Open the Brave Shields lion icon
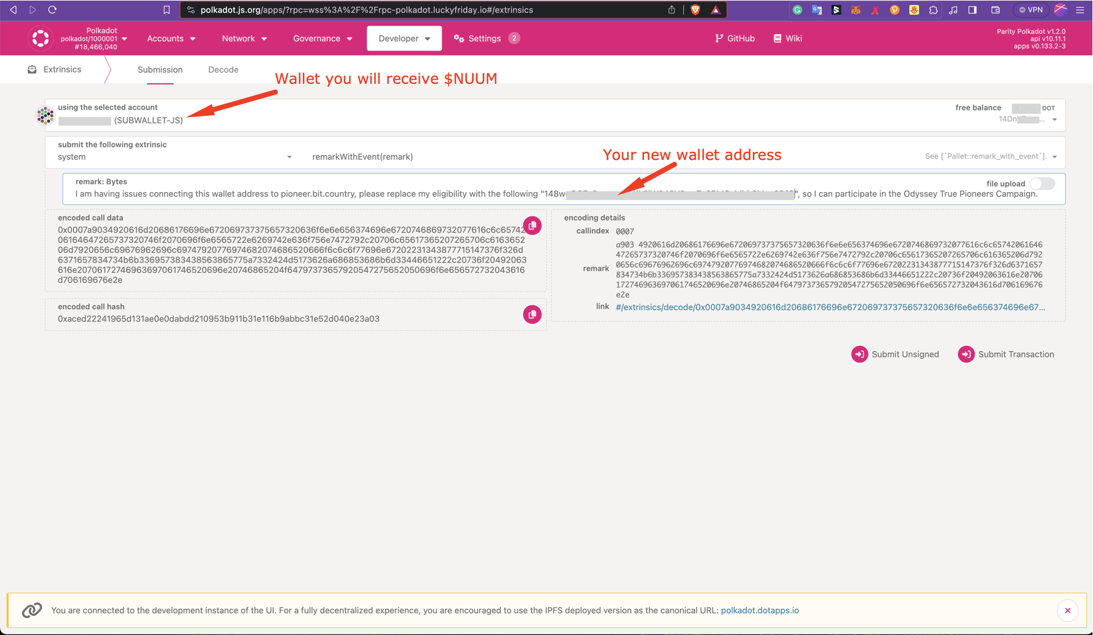1093x635 pixels. point(695,10)
